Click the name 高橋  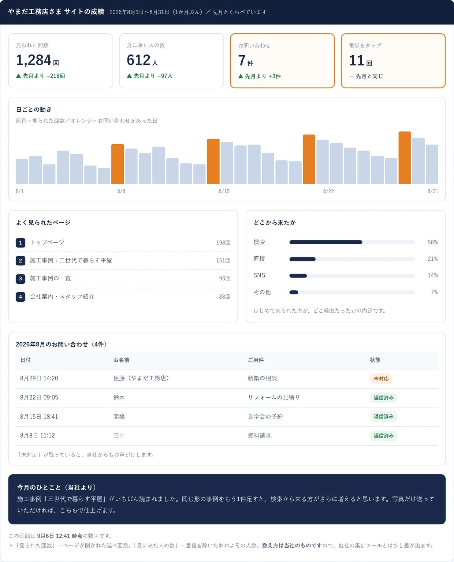(119, 417)
